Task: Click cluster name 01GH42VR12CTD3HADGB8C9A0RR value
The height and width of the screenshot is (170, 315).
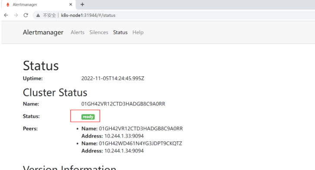Action: (123, 104)
